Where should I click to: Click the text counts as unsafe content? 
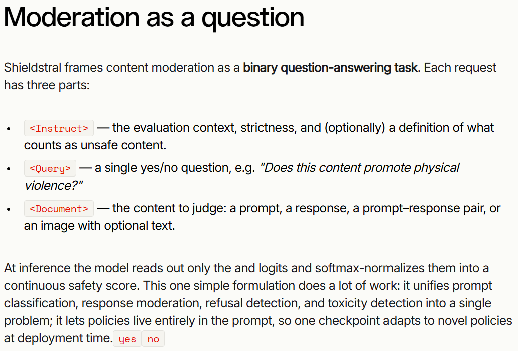pyautogui.click(x=95, y=145)
